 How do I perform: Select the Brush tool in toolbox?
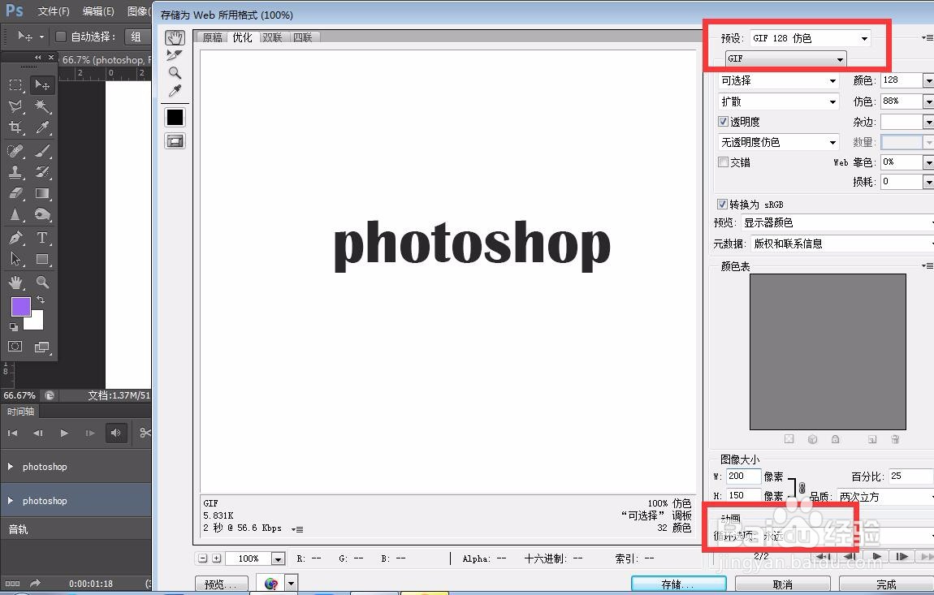point(41,151)
